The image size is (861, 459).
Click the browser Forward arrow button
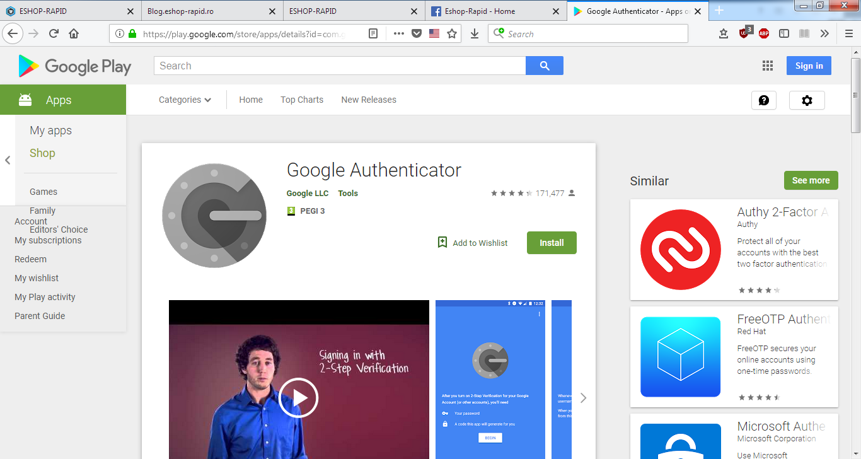pyautogui.click(x=33, y=33)
